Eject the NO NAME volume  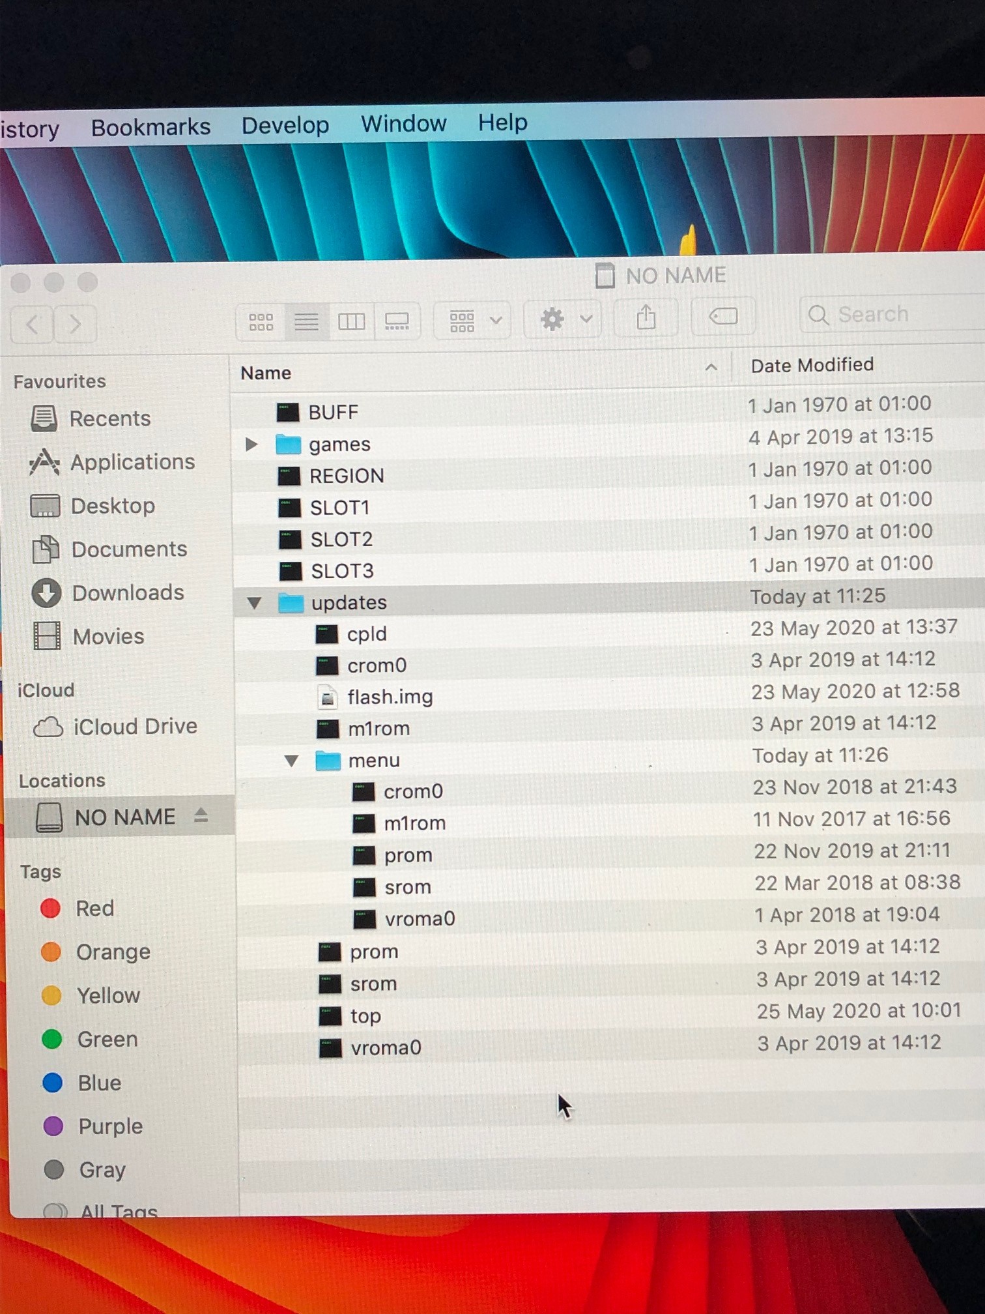[201, 815]
